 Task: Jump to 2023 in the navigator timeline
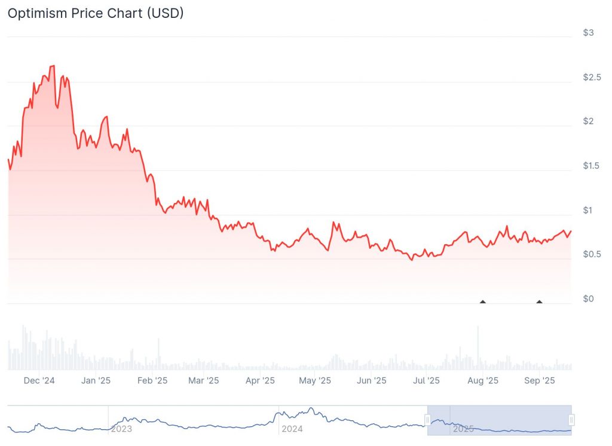(x=121, y=429)
